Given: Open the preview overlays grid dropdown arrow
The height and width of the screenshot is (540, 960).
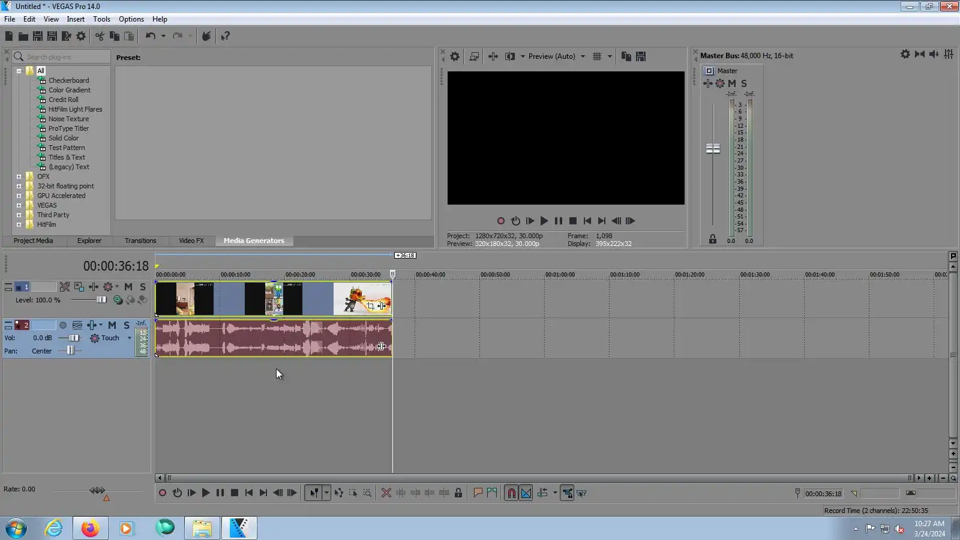Looking at the screenshot, I should pos(610,56).
